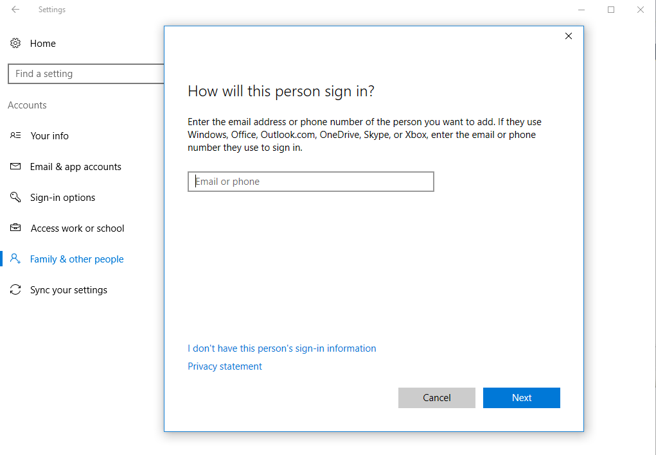Minimize the Settings window
This screenshot has width=656, height=455.
pos(581,10)
